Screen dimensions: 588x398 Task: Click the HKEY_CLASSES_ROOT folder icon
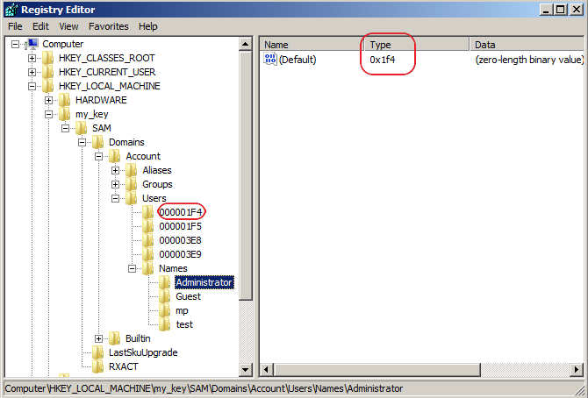[48, 58]
